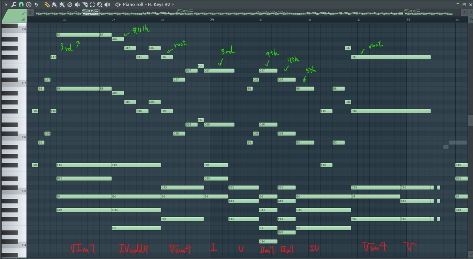The image size is (473, 259).
Task: Open the piano roll Tools wrench menu
Action: tap(13, 5)
